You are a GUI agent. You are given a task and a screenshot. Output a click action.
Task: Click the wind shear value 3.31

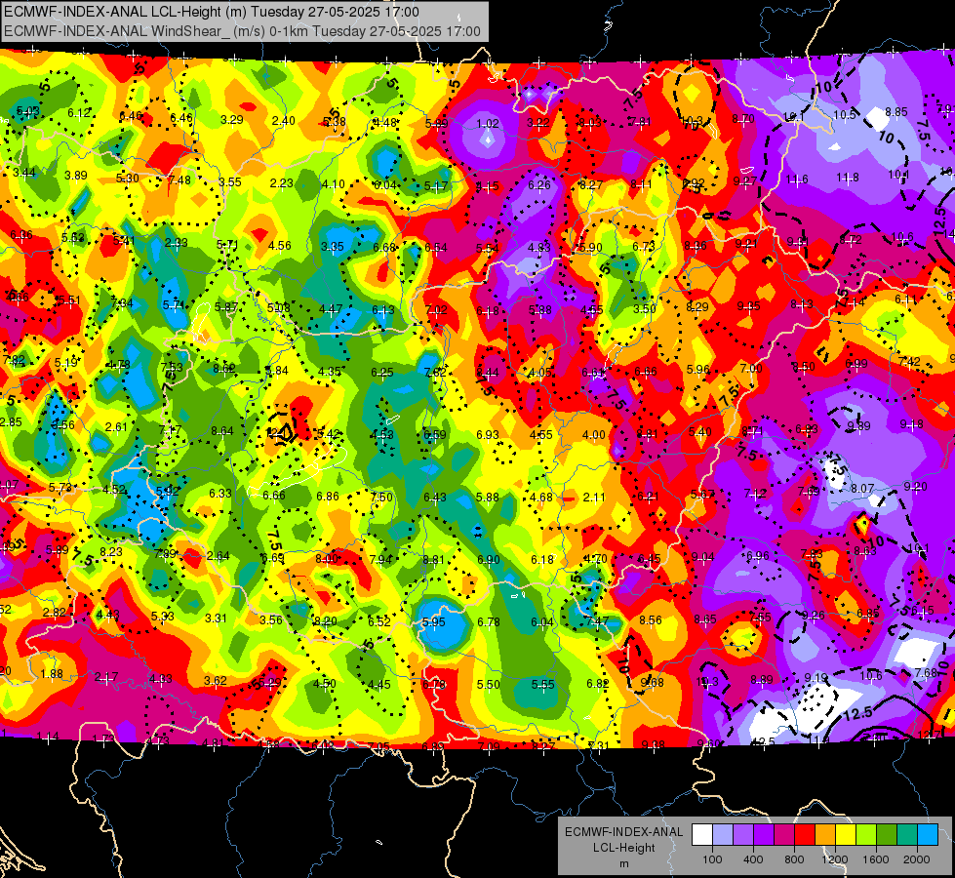click(216, 619)
